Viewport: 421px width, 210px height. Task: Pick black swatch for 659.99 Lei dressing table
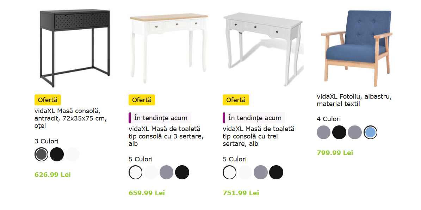click(x=182, y=172)
